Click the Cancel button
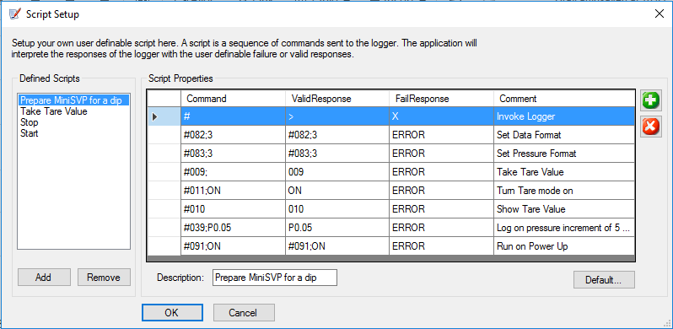 click(x=244, y=313)
